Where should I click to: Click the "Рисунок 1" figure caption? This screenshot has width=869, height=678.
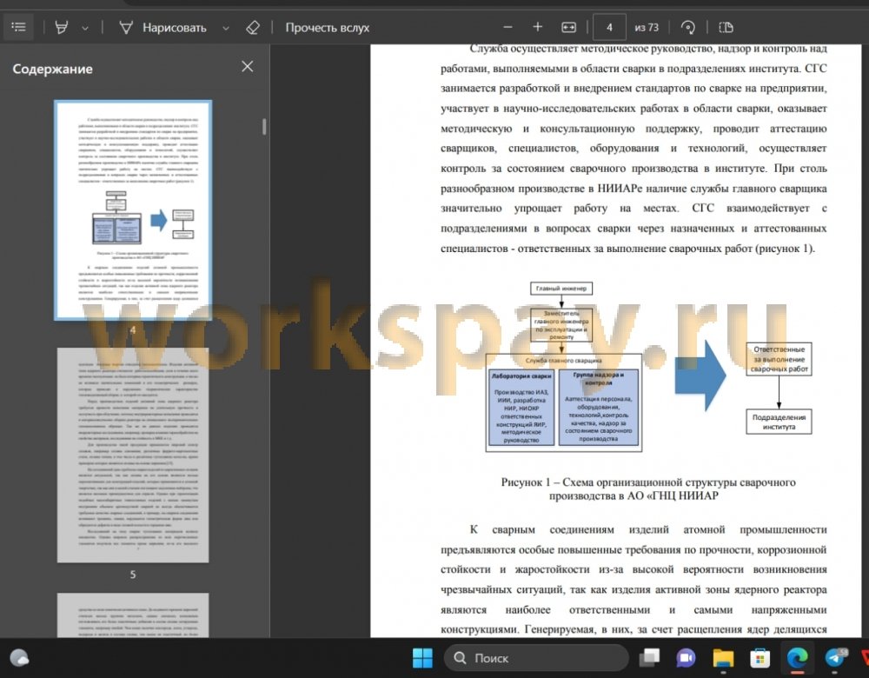pyautogui.click(x=648, y=489)
